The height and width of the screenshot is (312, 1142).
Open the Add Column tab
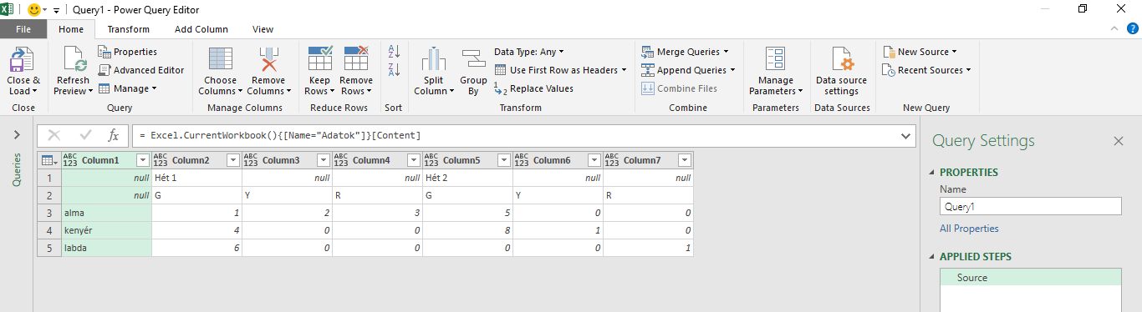pos(201,29)
